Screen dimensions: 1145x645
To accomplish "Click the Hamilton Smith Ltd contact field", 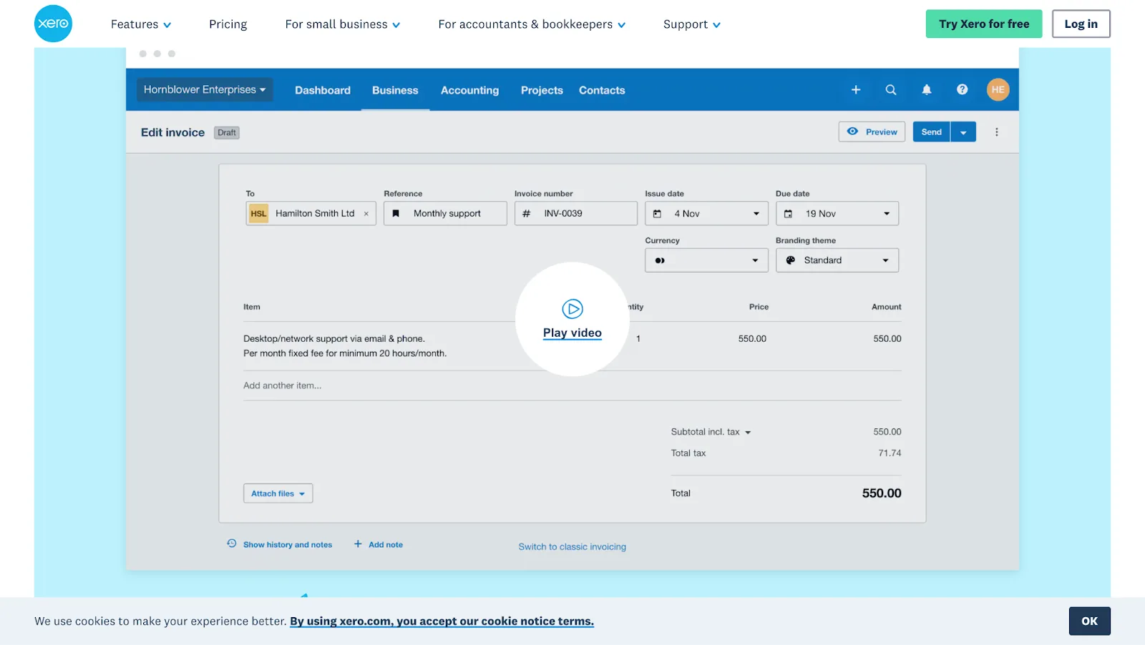I will point(311,214).
